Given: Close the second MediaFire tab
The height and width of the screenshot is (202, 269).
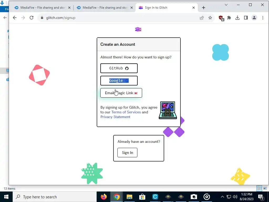Looking at the screenshot, I should (x=132, y=8).
